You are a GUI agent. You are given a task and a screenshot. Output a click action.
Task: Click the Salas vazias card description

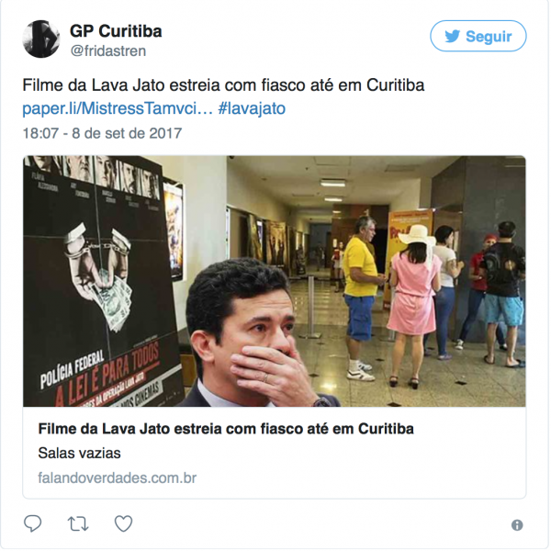pos(79,454)
